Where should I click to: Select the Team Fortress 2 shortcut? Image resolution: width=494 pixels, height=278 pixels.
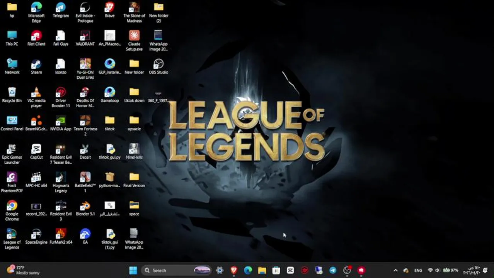[x=85, y=125]
